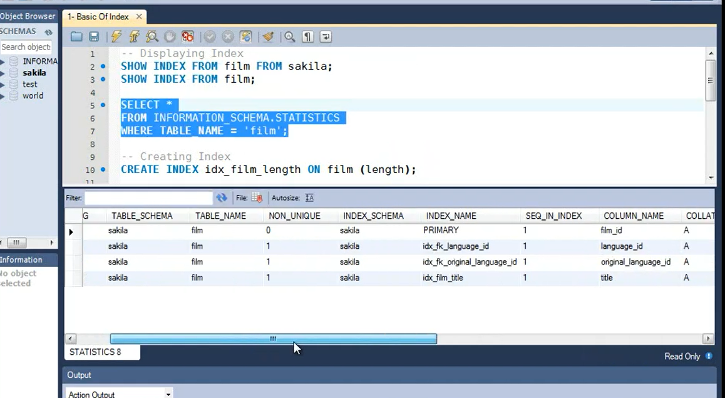Click the find magnifier icon in toolbar
Screen dimensions: 725x398
click(289, 37)
